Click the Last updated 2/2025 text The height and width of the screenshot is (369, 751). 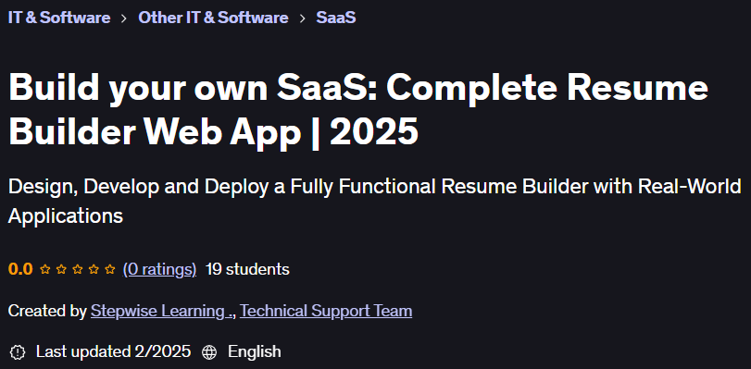(114, 352)
